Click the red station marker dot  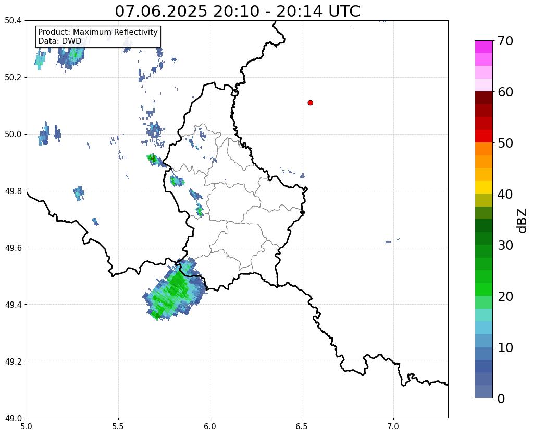click(310, 103)
